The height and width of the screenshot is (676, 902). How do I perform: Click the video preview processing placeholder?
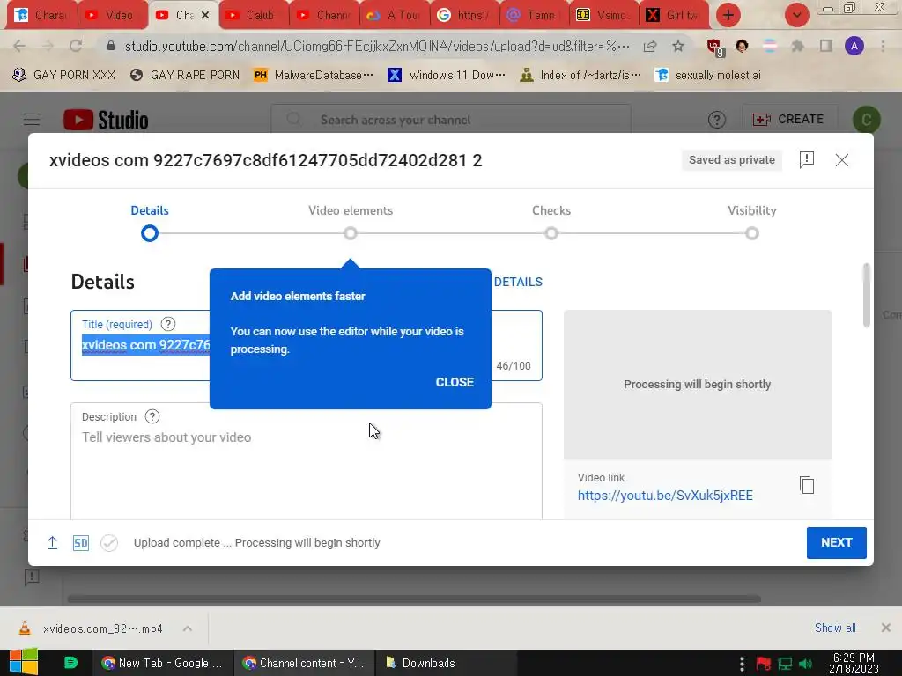click(x=698, y=385)
